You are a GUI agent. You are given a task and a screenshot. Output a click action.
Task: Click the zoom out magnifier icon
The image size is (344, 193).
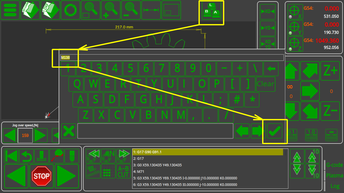tap(131, 10)
